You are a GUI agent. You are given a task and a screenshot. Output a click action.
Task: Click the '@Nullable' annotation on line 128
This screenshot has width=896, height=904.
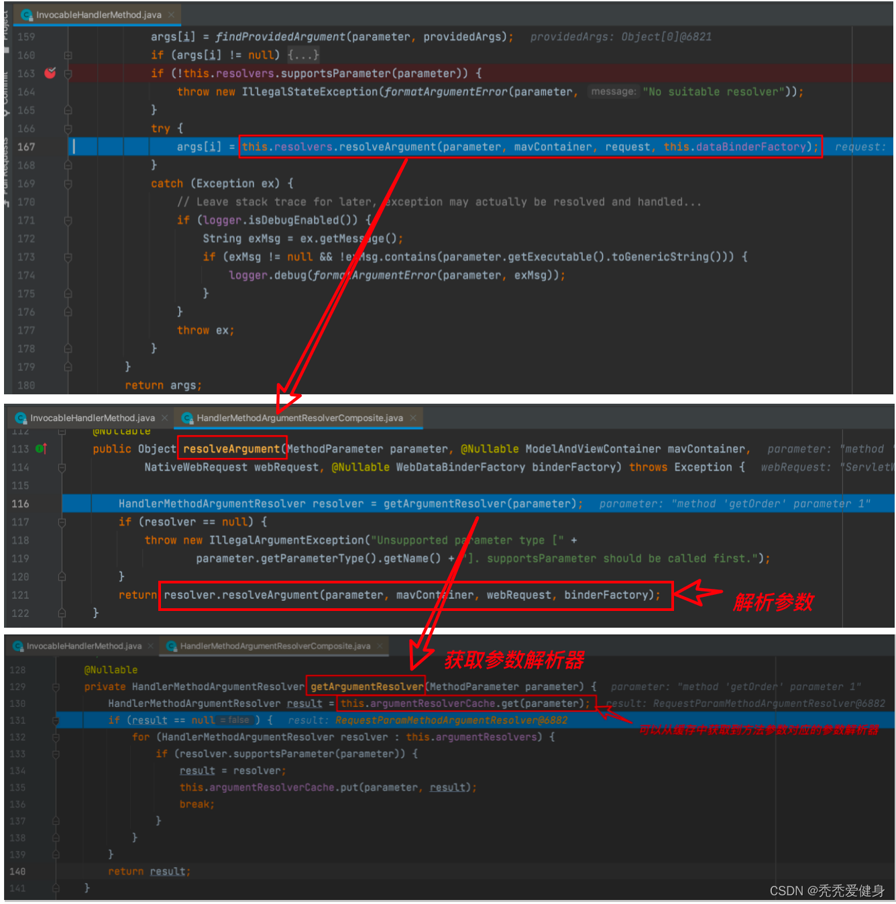(x=111, y=670)
